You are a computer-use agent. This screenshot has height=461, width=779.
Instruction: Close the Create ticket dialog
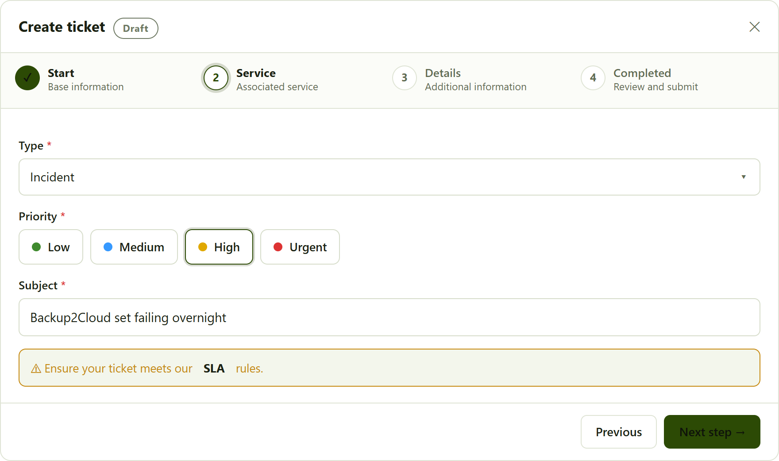pyautogui.click(x=754, y=27)
